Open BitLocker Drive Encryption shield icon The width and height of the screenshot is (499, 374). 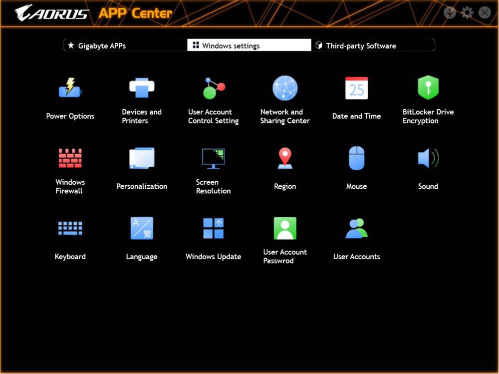[x=428, y=87]
